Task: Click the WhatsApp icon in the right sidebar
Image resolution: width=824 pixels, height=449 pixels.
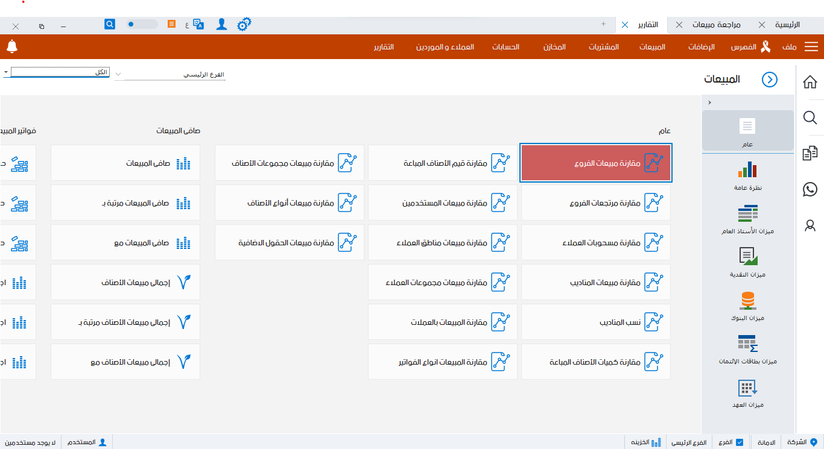Action: pyautogui.click(x=810, y=189)
